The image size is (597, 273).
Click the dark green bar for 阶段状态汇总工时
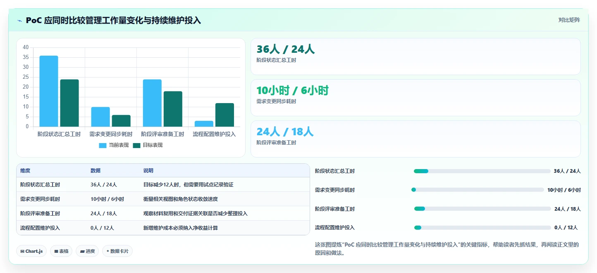coord(69,103)
